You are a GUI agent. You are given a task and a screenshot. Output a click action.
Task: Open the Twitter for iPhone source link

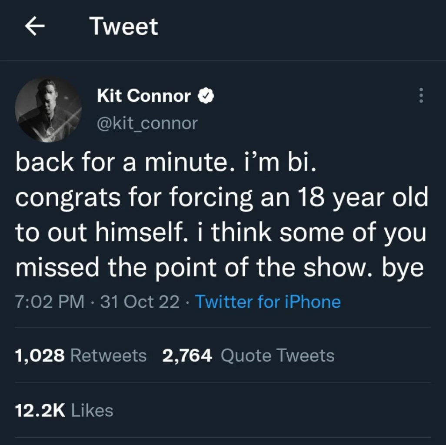click(x=268, y=302)
